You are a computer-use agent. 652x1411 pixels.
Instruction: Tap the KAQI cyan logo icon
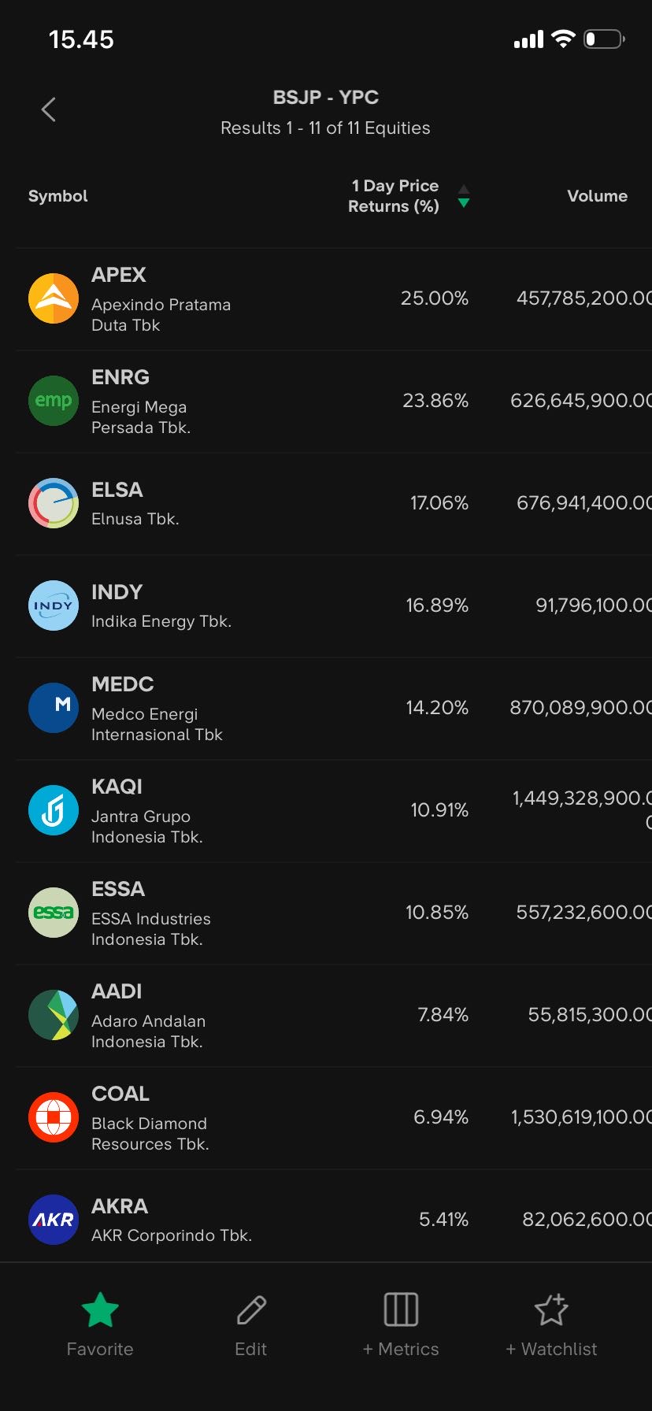[54, 810]
